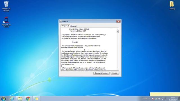Open the Windows Start menu

pos(3,98)
